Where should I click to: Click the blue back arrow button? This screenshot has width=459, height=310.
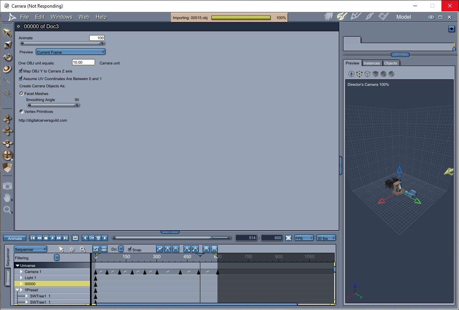point(451,29)
